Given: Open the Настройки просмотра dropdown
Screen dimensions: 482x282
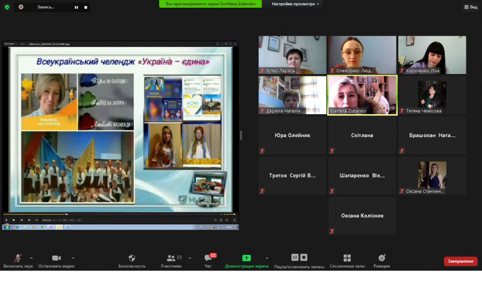Looking at the screenshot, I should (295, 4).
